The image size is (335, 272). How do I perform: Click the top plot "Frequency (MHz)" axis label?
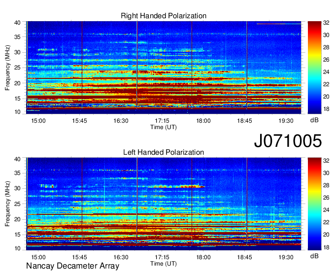pos(7,68)
